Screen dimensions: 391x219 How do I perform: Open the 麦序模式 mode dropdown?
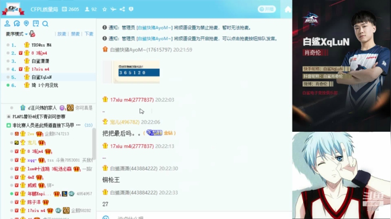(x=17, y=34)
